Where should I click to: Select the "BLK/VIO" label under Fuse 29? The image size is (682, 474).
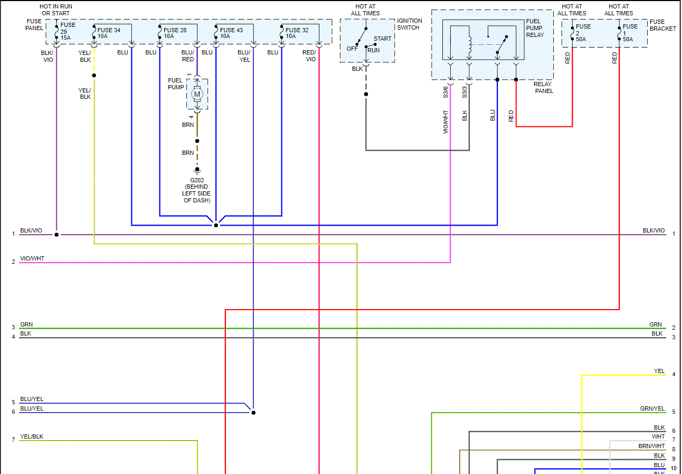48,56
